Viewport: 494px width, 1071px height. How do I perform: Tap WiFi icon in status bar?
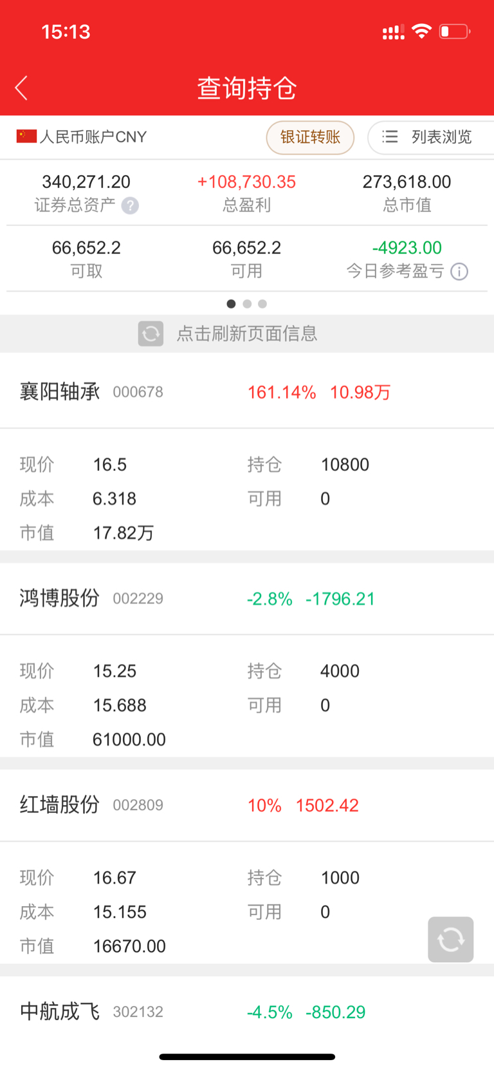(421, 31)
